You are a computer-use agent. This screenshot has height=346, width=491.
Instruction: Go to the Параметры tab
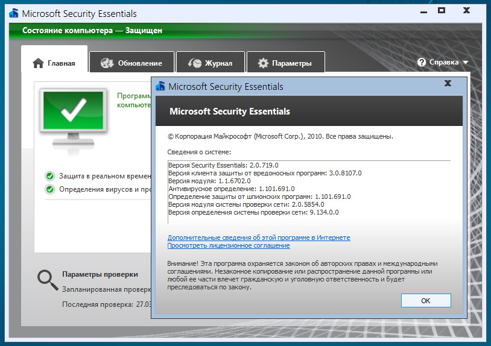285,63
